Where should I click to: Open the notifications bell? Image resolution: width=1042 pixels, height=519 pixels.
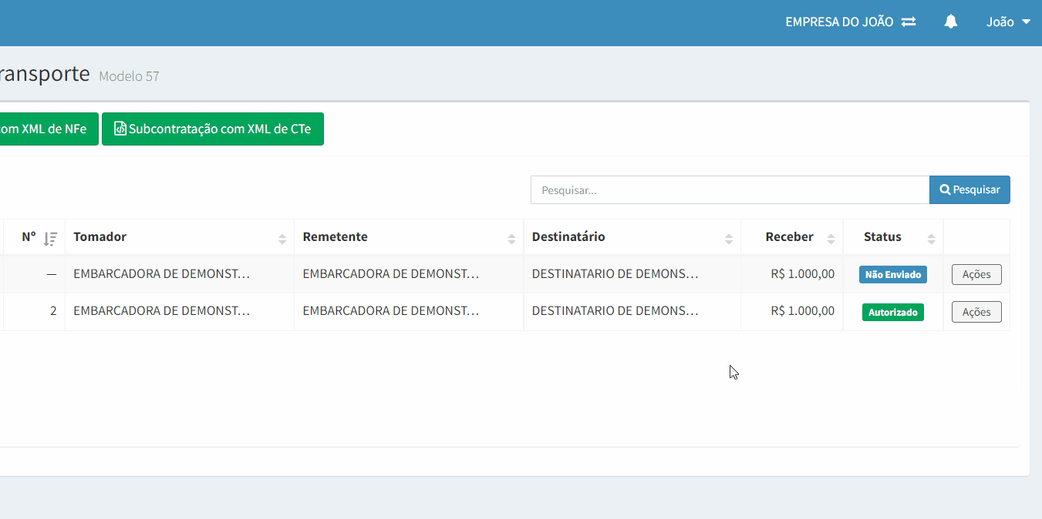(951, 22)
